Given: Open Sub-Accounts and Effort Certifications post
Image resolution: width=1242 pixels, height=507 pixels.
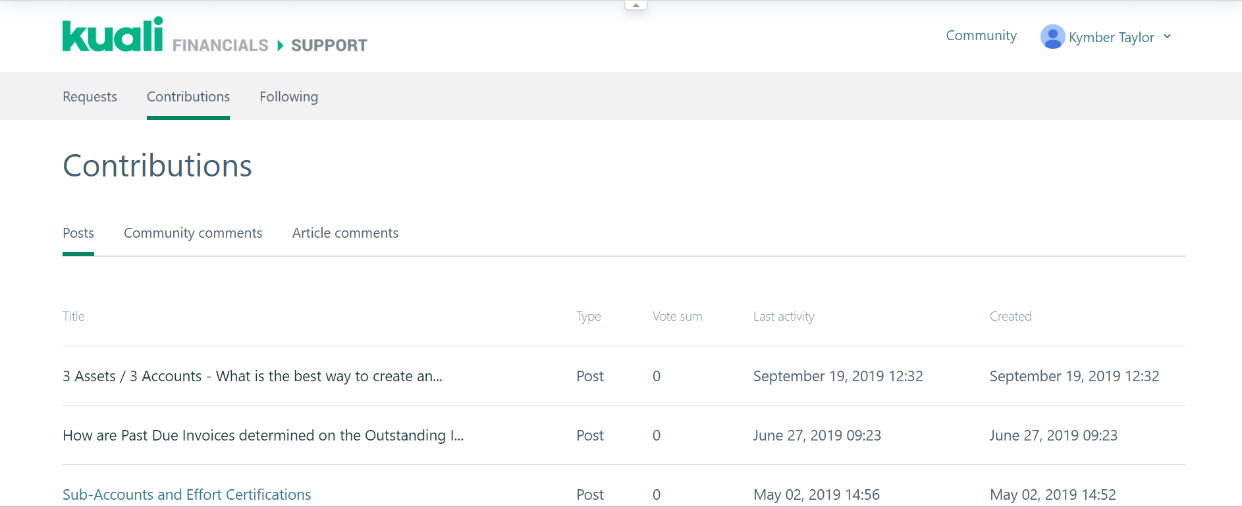Looking at the screenshot, I should click(186, 494).
